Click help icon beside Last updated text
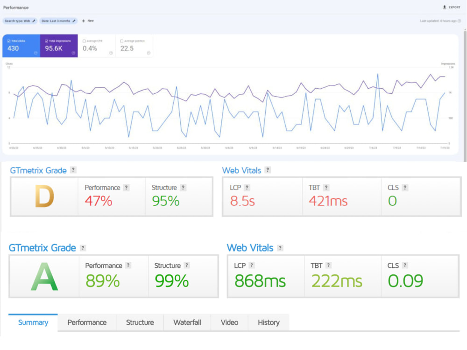Viewport: 467px width, 350px height. [459, 21]
